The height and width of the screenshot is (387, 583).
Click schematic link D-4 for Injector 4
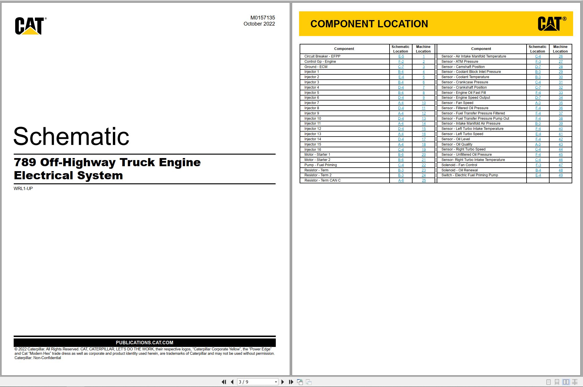401,87
